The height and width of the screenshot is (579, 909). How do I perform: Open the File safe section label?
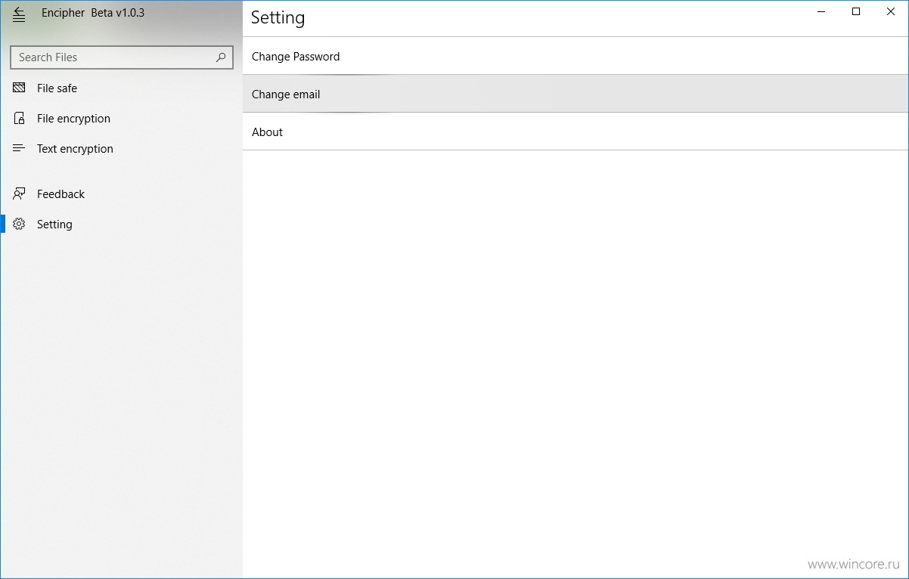[57, 88]
